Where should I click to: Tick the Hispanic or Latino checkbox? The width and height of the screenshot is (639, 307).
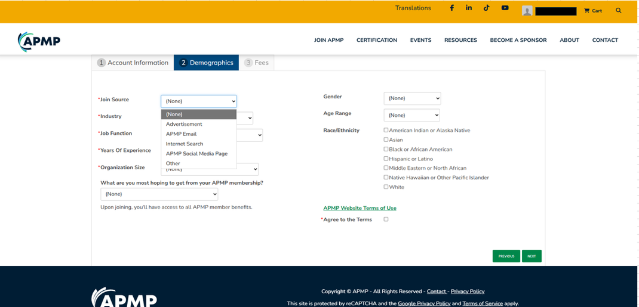coord(386,159)
